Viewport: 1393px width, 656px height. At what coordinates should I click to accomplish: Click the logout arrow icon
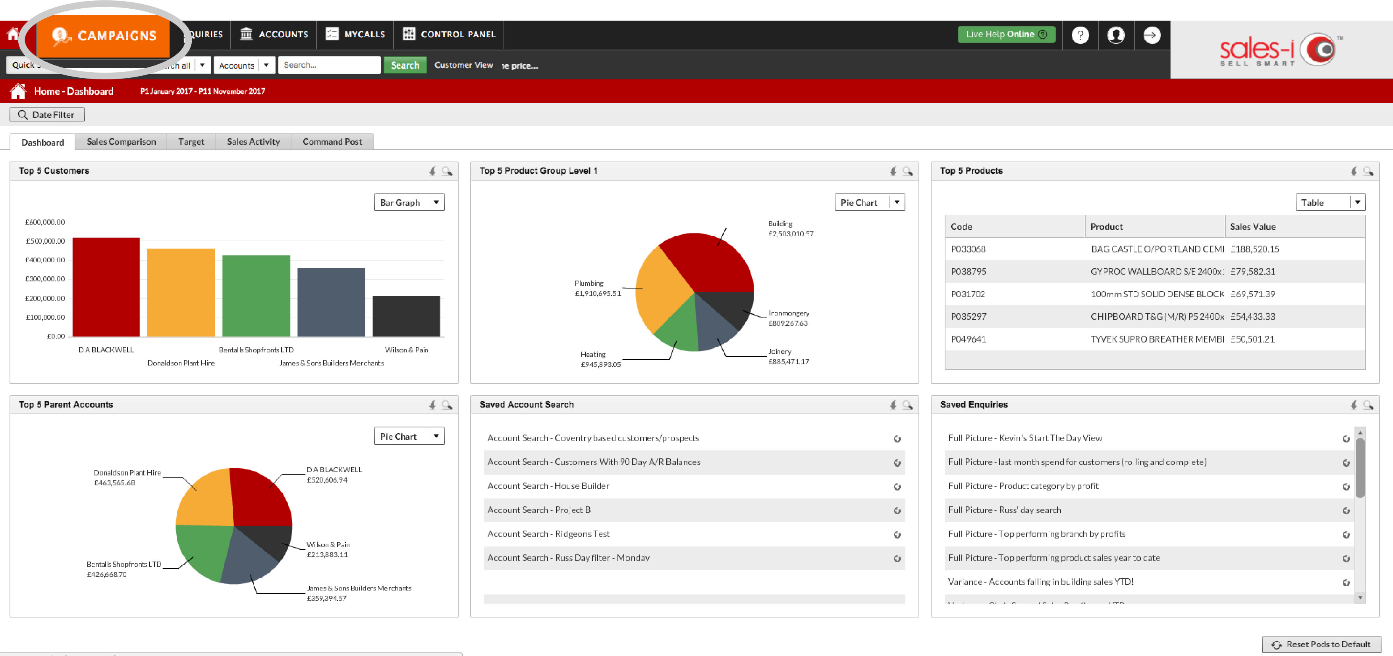1151,35
